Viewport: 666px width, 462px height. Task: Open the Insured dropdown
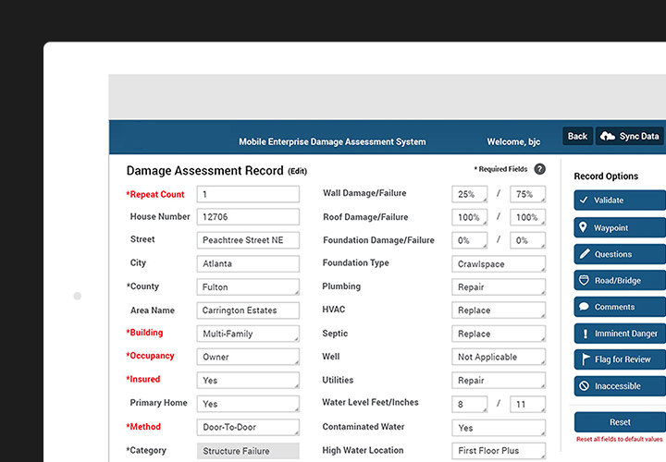point(248,380)
